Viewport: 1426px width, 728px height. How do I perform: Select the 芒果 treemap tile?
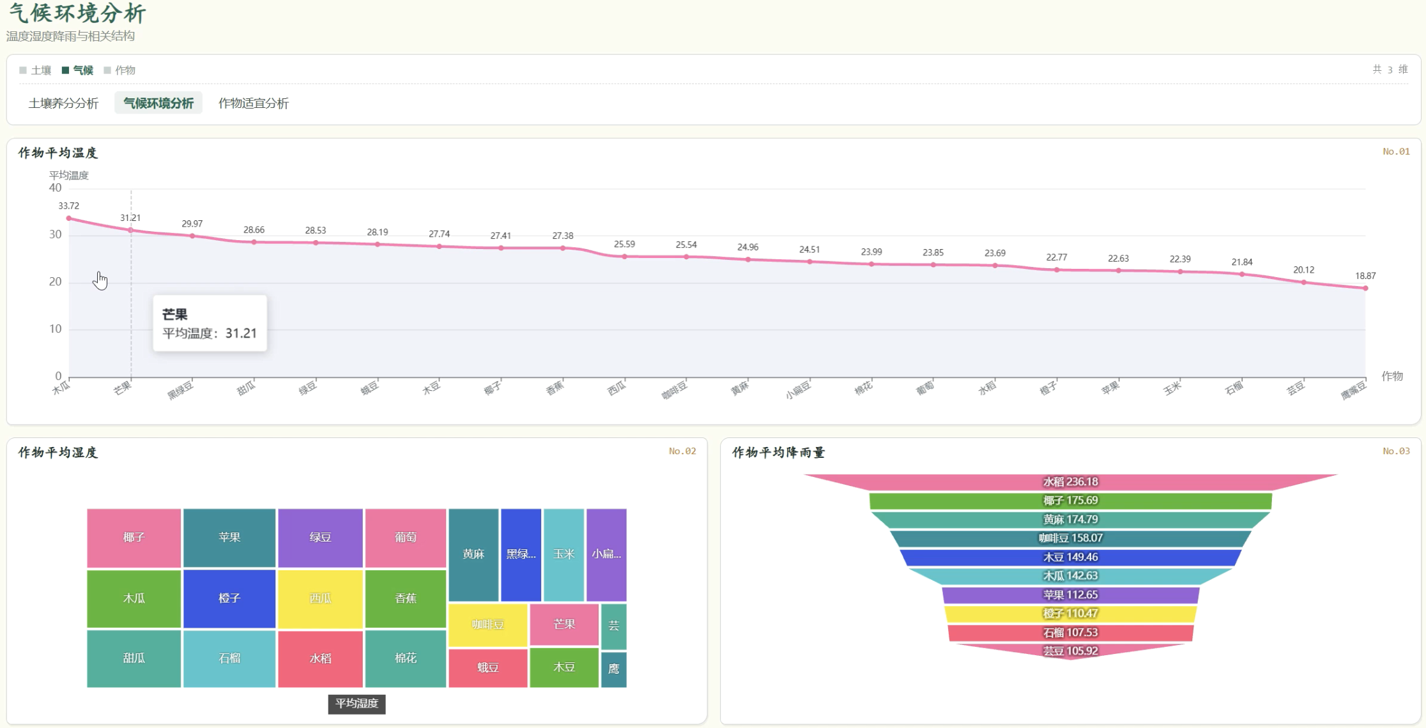(564, 625)
